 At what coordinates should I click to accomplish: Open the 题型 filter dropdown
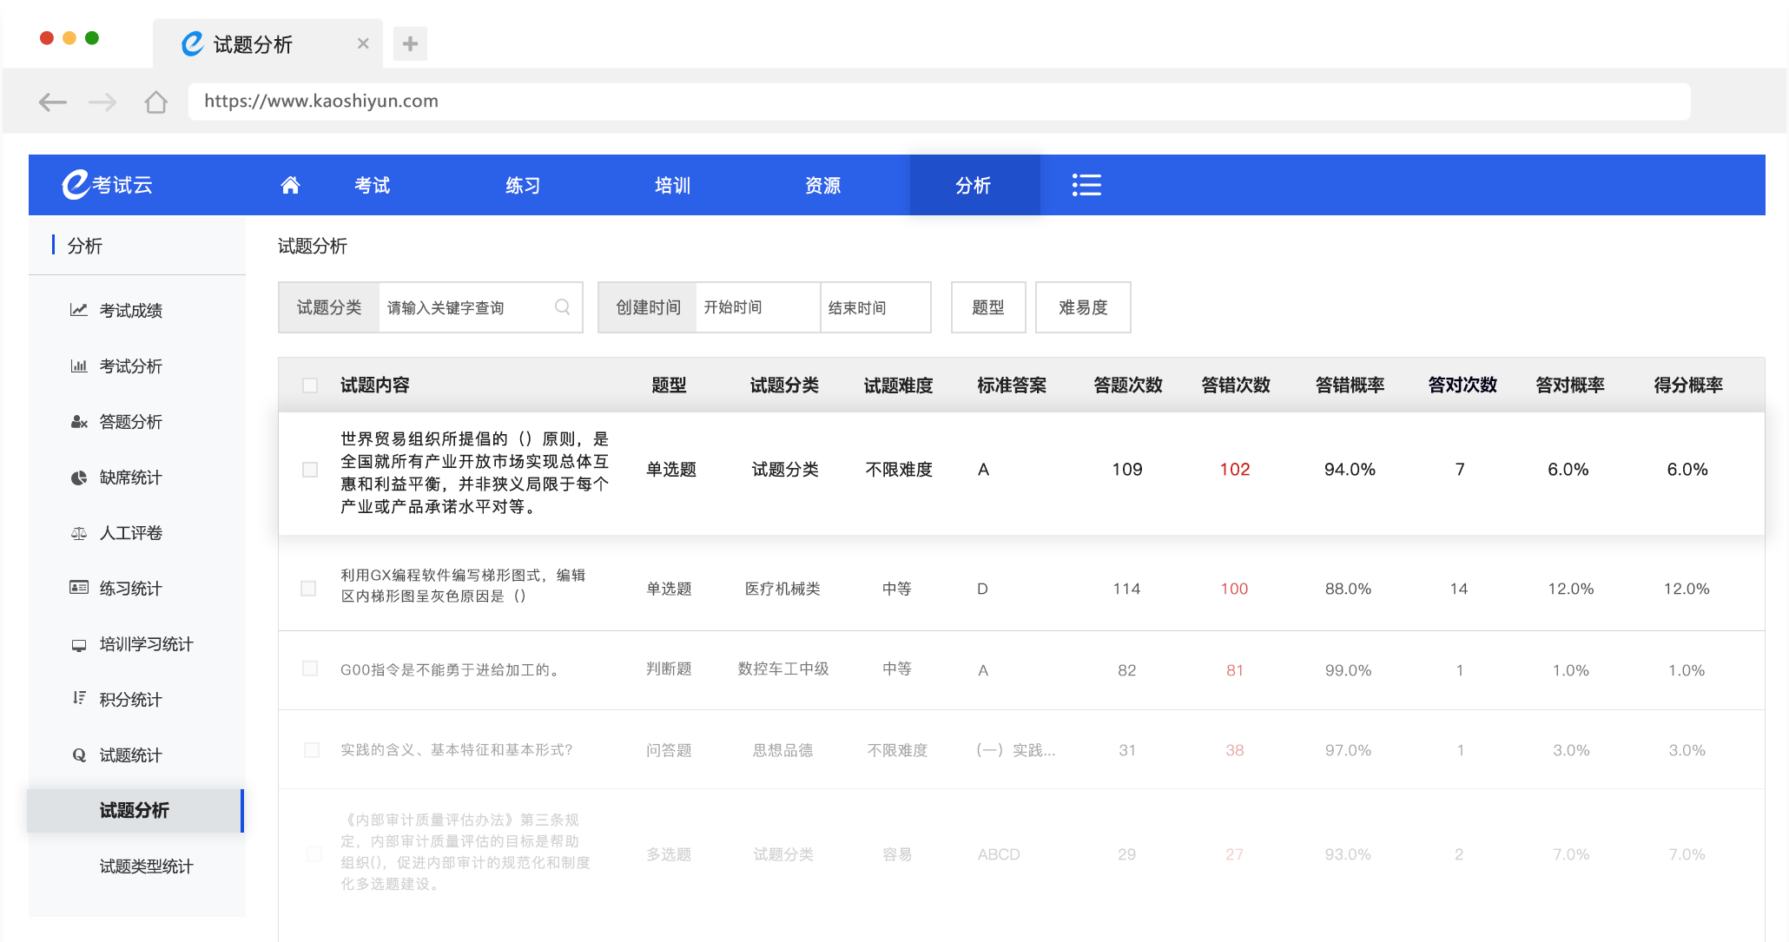(987, 307)
